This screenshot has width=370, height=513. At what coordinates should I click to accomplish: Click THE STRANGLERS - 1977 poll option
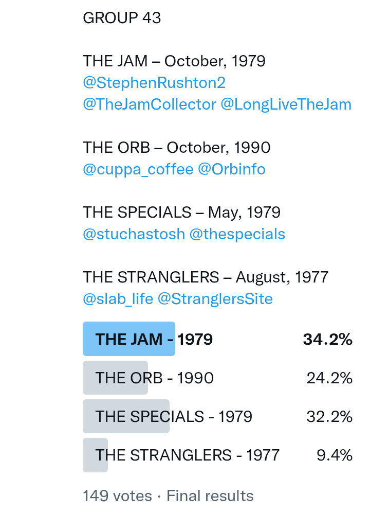187,455
